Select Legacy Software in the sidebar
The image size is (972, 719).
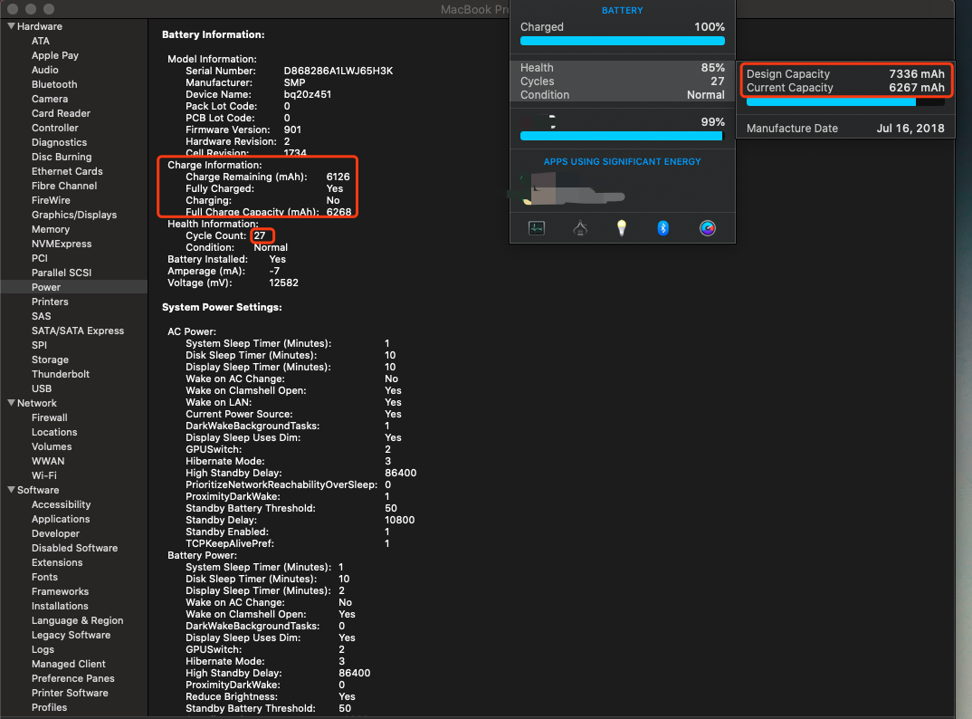(x=71, y=635)
